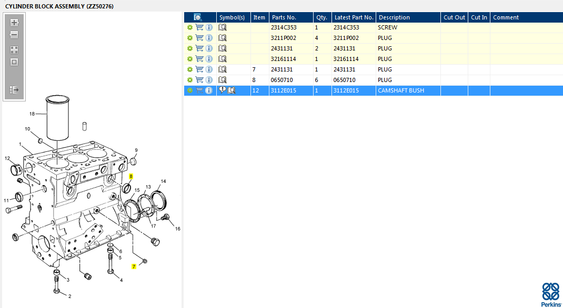Click book-magnifier symbol in 3211P002 row

pyautogui.click(x=223, y=38)
